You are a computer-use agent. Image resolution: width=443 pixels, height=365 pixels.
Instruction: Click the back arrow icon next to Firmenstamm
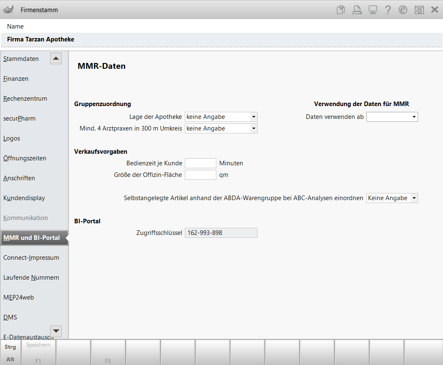[x=8, y=10]
